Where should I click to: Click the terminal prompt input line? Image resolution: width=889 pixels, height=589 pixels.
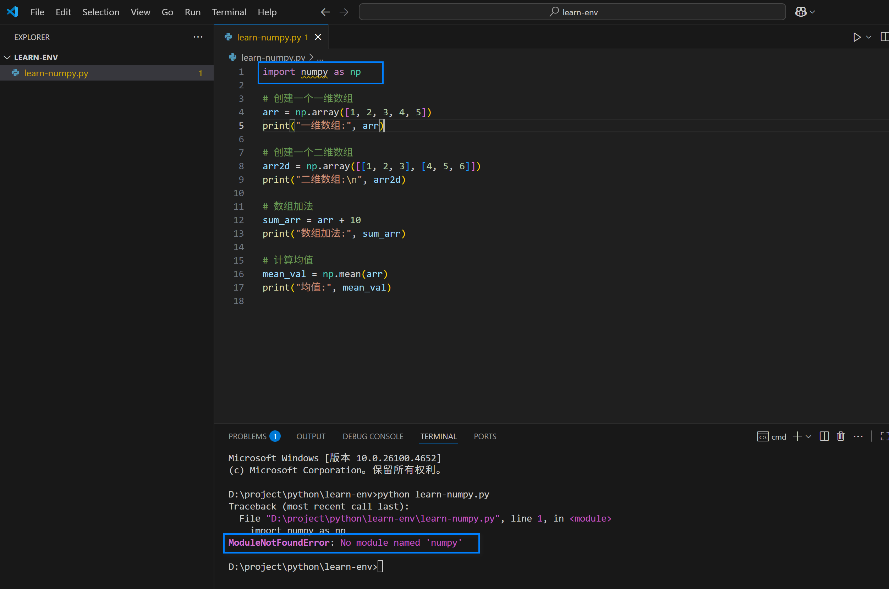tap(306, 566)
